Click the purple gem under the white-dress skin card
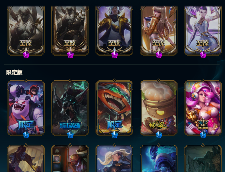The height and width of the screenshot is (172, 225). click(x=203, y=54)
